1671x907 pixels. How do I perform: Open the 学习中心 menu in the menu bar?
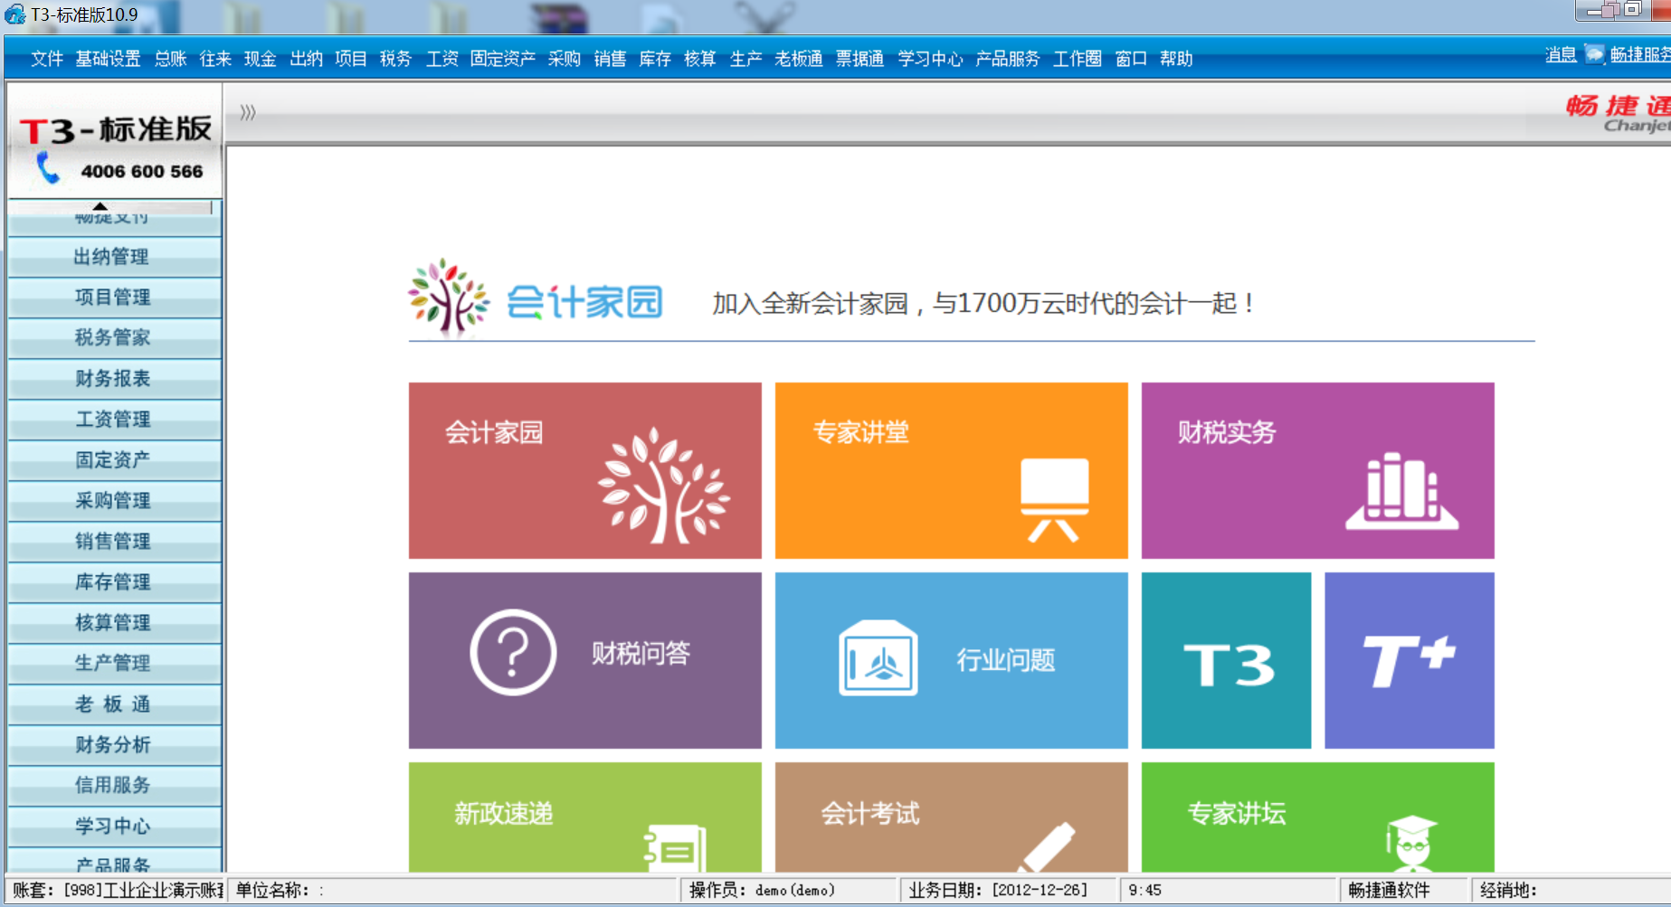tap(930, 59)
